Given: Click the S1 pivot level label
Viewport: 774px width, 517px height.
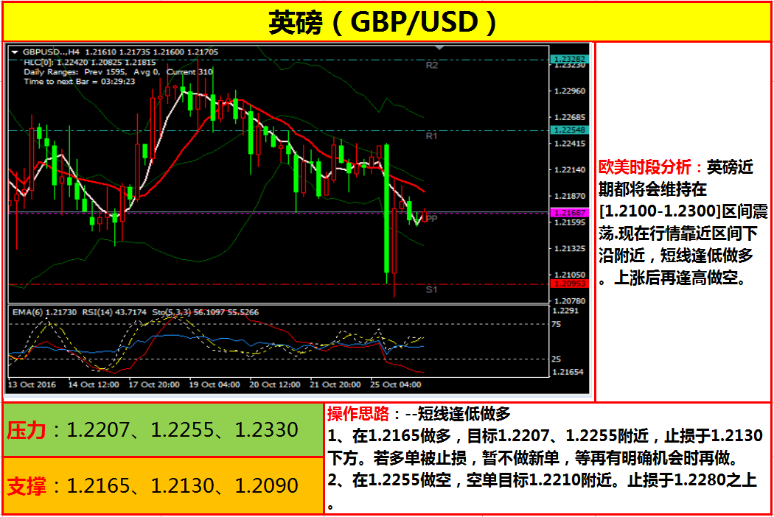Looking at the screenshot, I should (432, 289).
